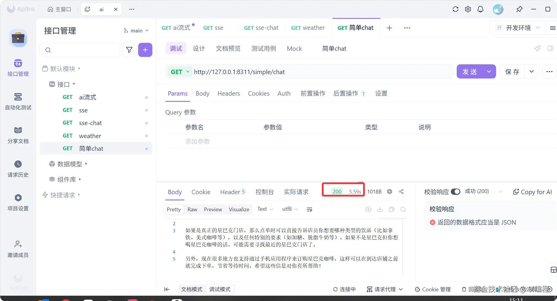Click the globe icon in response bar
Image resolution: width=557 pixels, height=301 pixels.
390,192
